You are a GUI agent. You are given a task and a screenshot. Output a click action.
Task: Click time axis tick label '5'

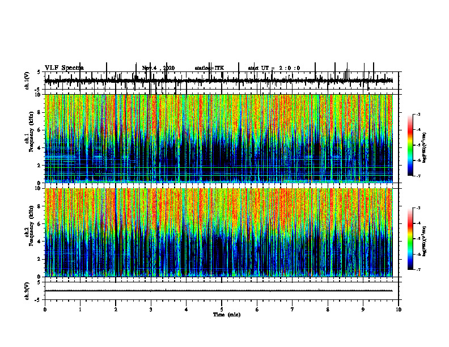(222, 310)
